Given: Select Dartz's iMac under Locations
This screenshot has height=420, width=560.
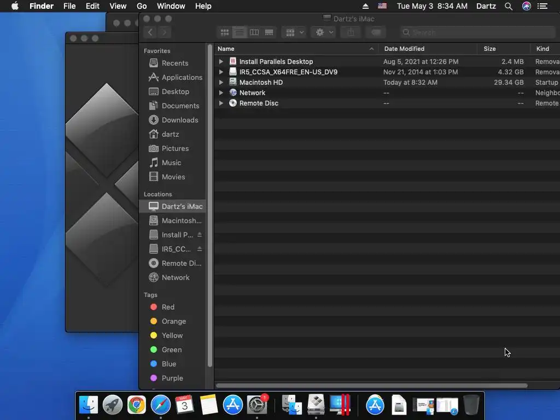Looking at the screenshot, I should [172, 206].
